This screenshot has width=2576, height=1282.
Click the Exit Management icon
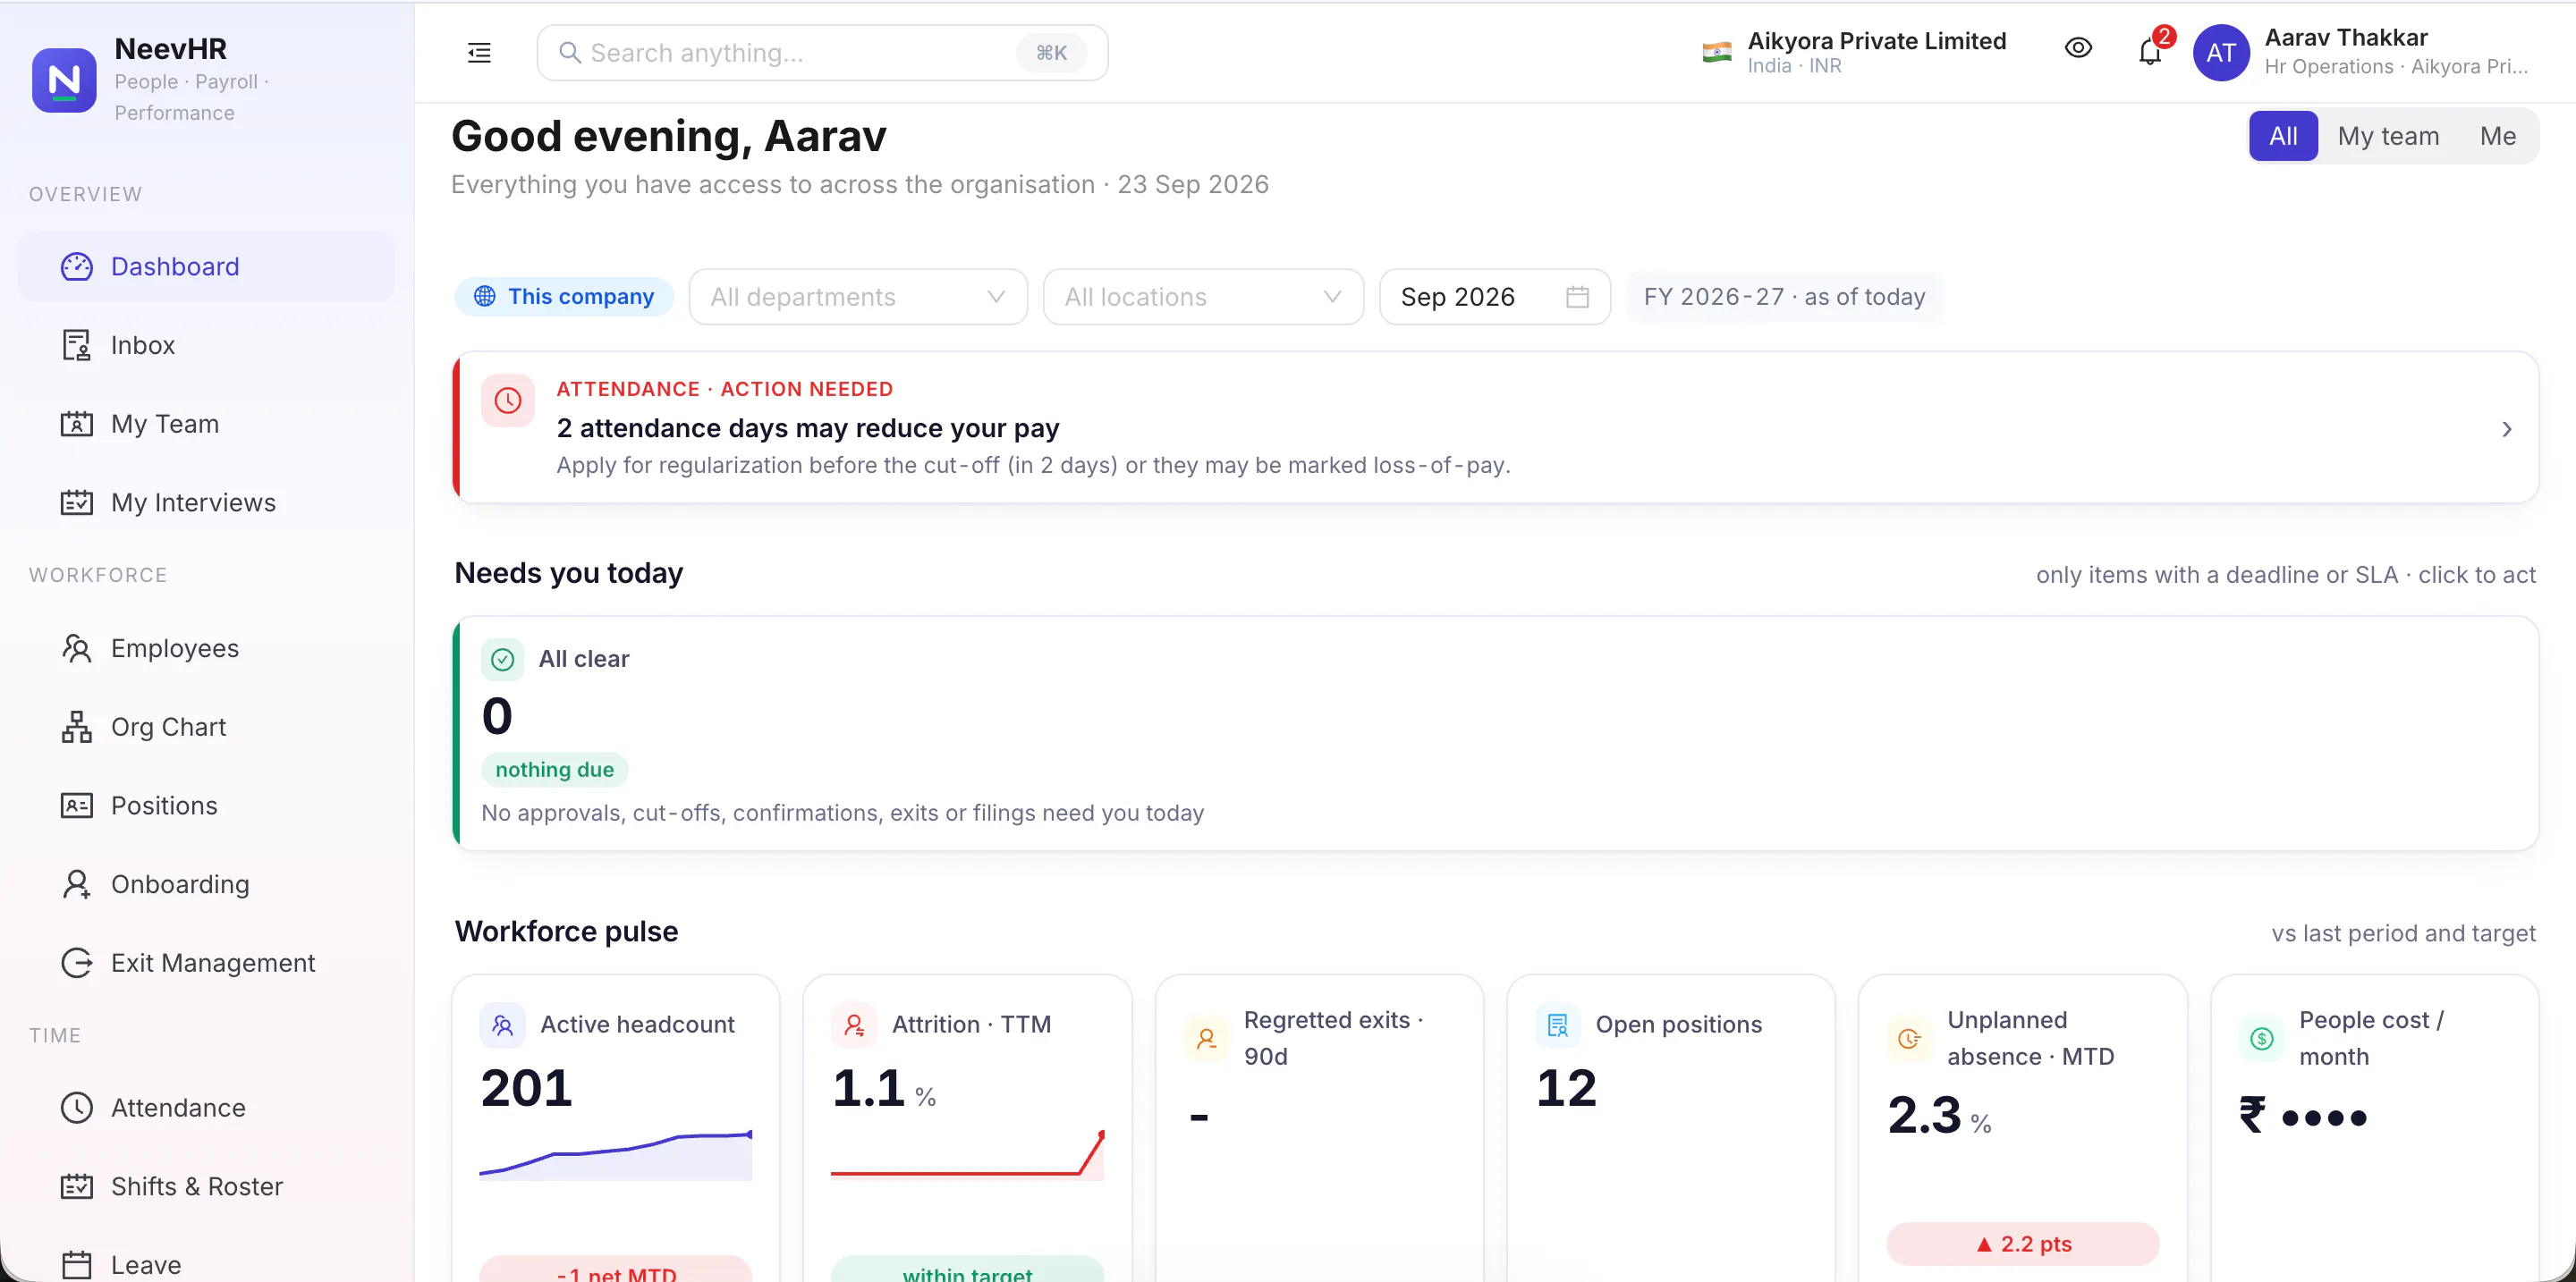coord(77,963)
